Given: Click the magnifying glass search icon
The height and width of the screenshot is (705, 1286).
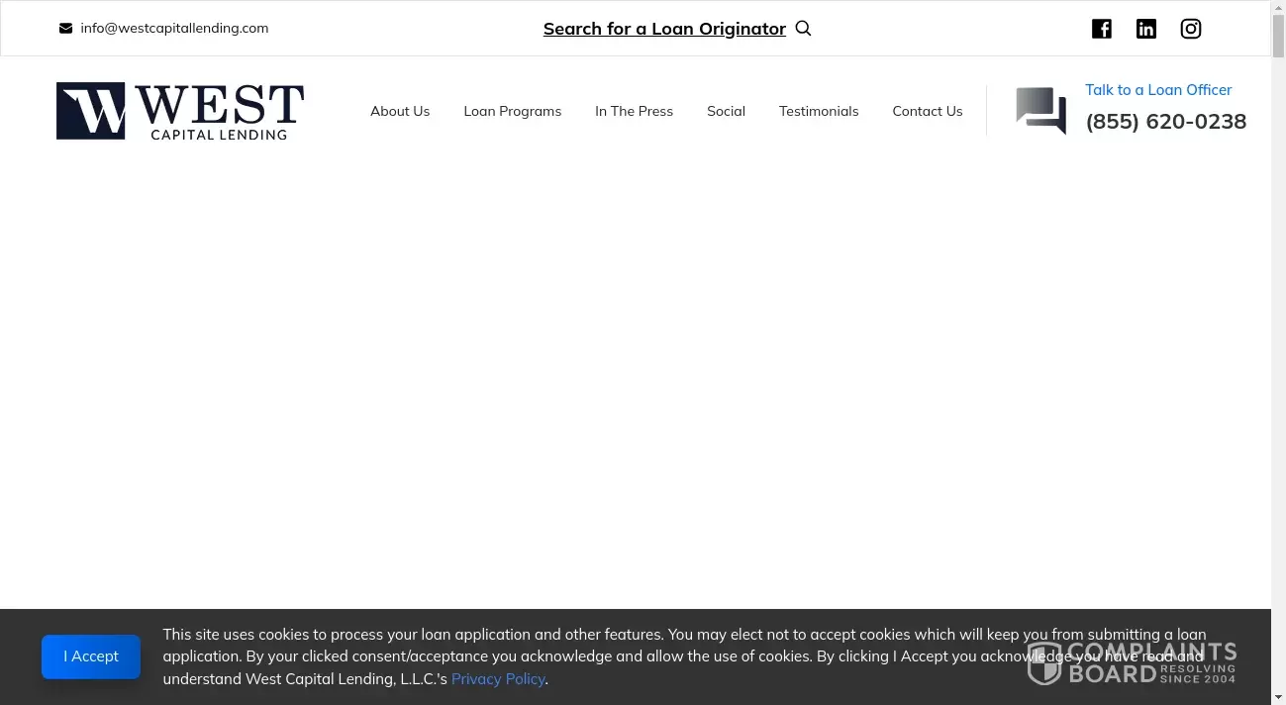Looking at the screenshot, I should [803, 29].
